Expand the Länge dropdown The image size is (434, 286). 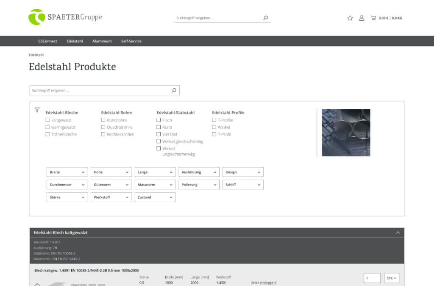click(155, 172)
